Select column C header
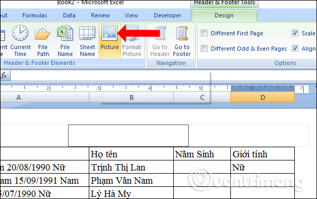Viewport: 317px width, 199px height. (x=202, y=97)
